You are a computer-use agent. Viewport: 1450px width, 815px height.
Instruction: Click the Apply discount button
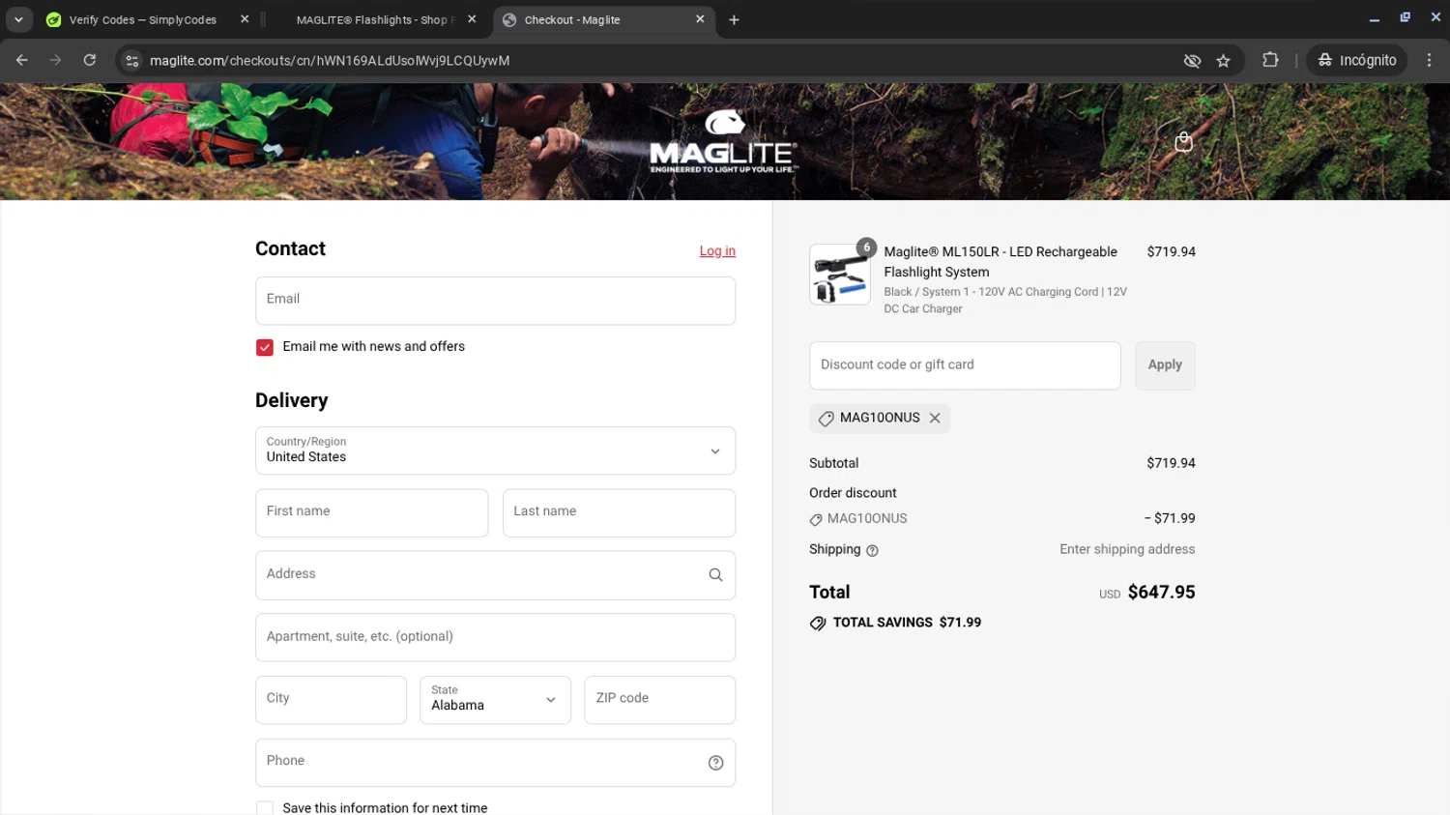coord(1165,365)
